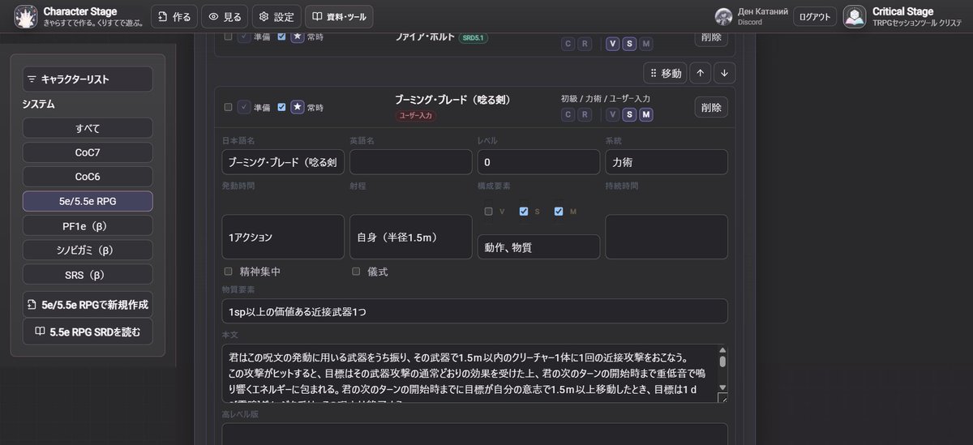Click the 発動時間 field showing 1アクション
Viewport: 973px width, 445px height.
[x=283, y=237]
